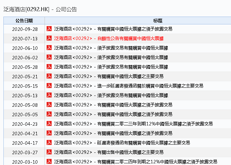Open PDF icon for 2020-03-27 announcement
The image size is (231, 165).
coord(49,152)
